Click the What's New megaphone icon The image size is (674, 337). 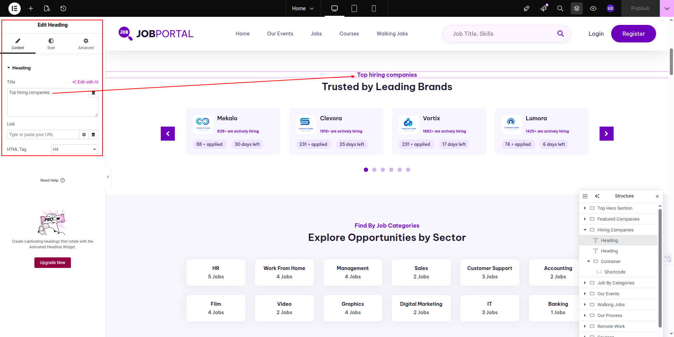(544, 8)
